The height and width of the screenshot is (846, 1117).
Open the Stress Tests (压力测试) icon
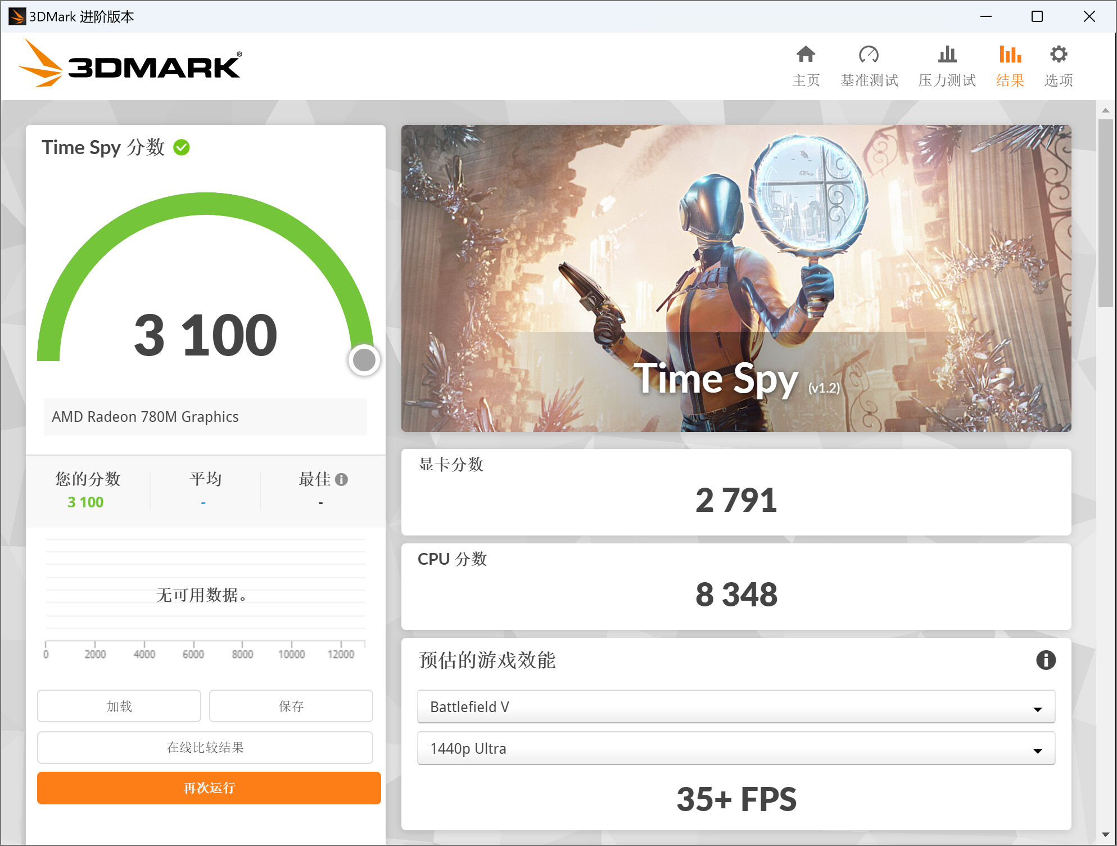947,55
